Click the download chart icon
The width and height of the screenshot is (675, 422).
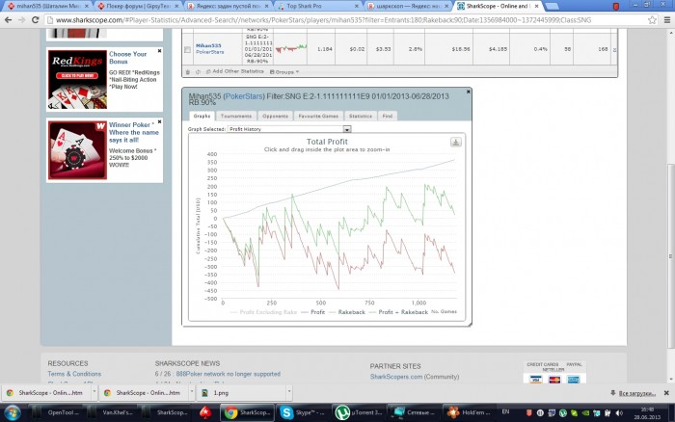456,142
